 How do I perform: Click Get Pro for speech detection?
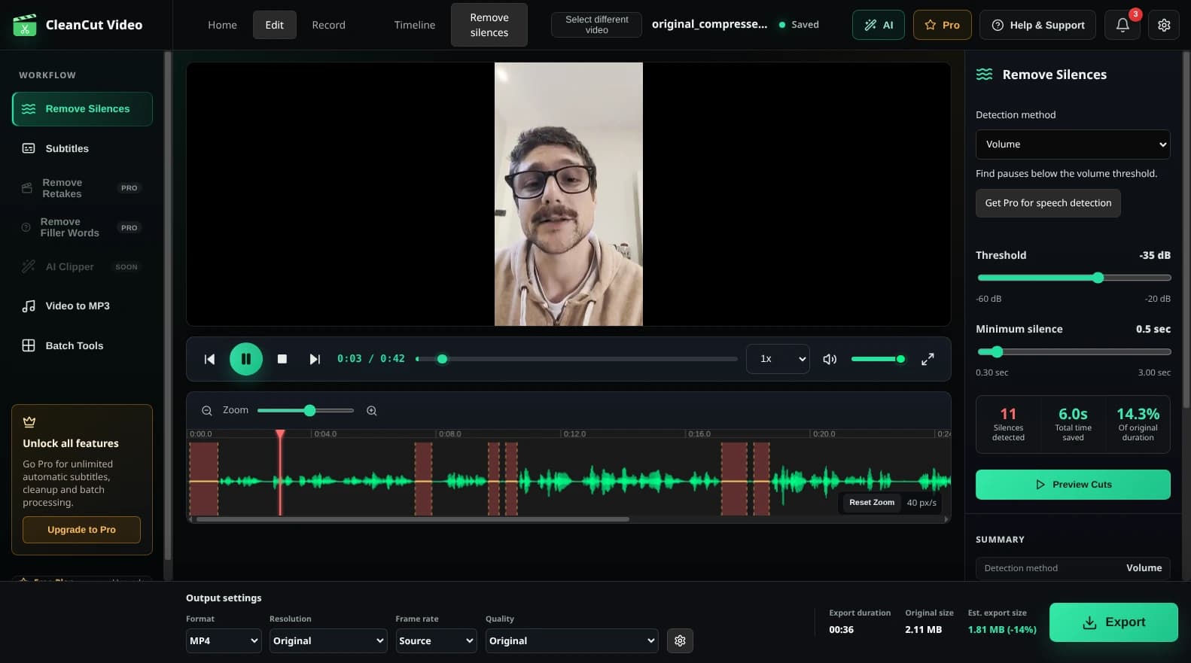pyautogui.click(x=1048, y=203)
